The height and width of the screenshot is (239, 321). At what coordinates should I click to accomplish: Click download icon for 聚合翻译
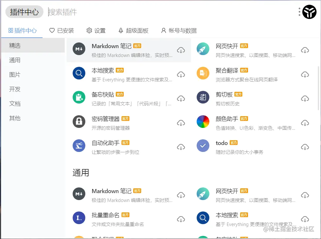305,74
